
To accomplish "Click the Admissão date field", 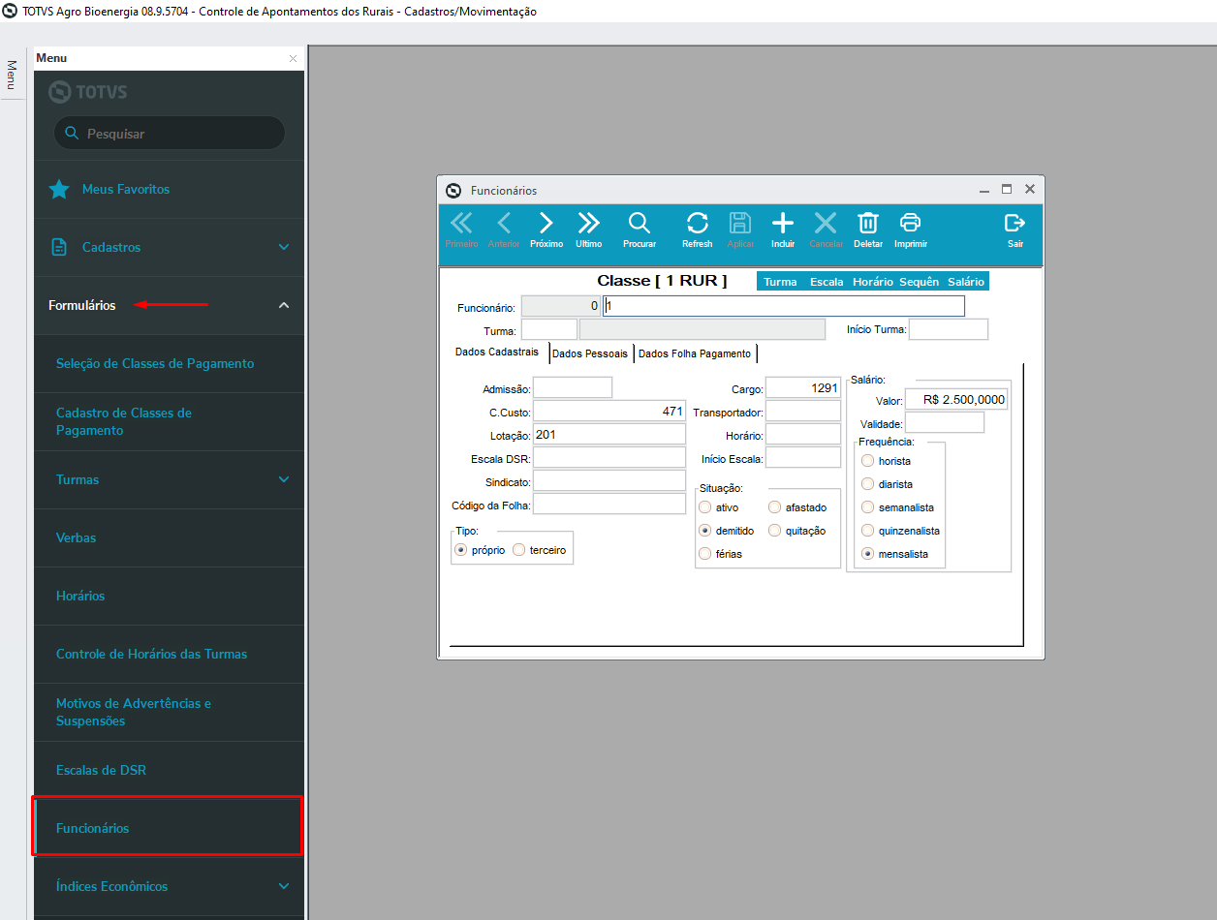I will pyautogui.click(x=573, y=387).
